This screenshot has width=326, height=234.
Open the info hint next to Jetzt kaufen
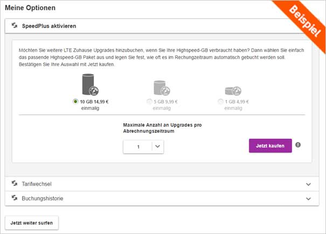click(298, 145)
